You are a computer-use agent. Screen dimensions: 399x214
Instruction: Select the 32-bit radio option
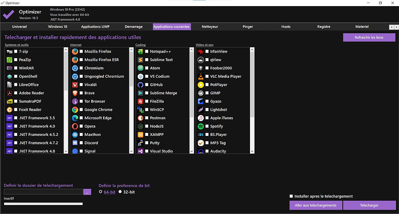(120, 192)
